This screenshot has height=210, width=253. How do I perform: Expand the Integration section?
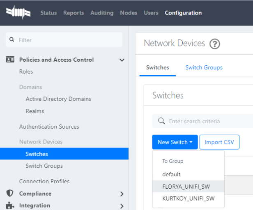click(x=122, y=205)
